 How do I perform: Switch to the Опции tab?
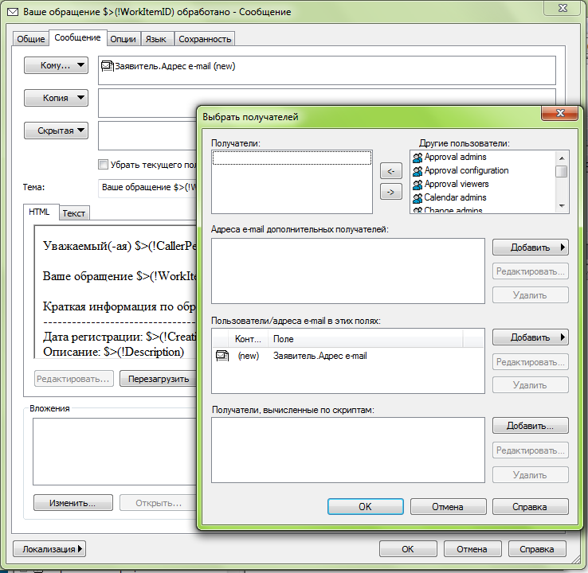123,39
